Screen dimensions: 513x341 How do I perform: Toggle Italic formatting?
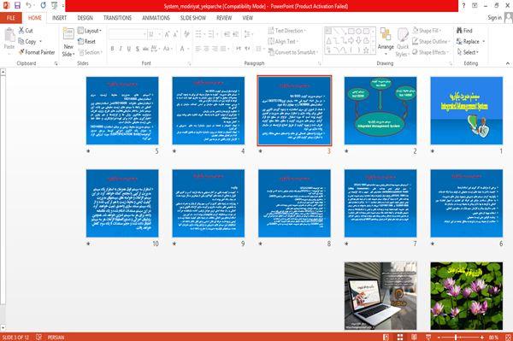pos(121,49)
